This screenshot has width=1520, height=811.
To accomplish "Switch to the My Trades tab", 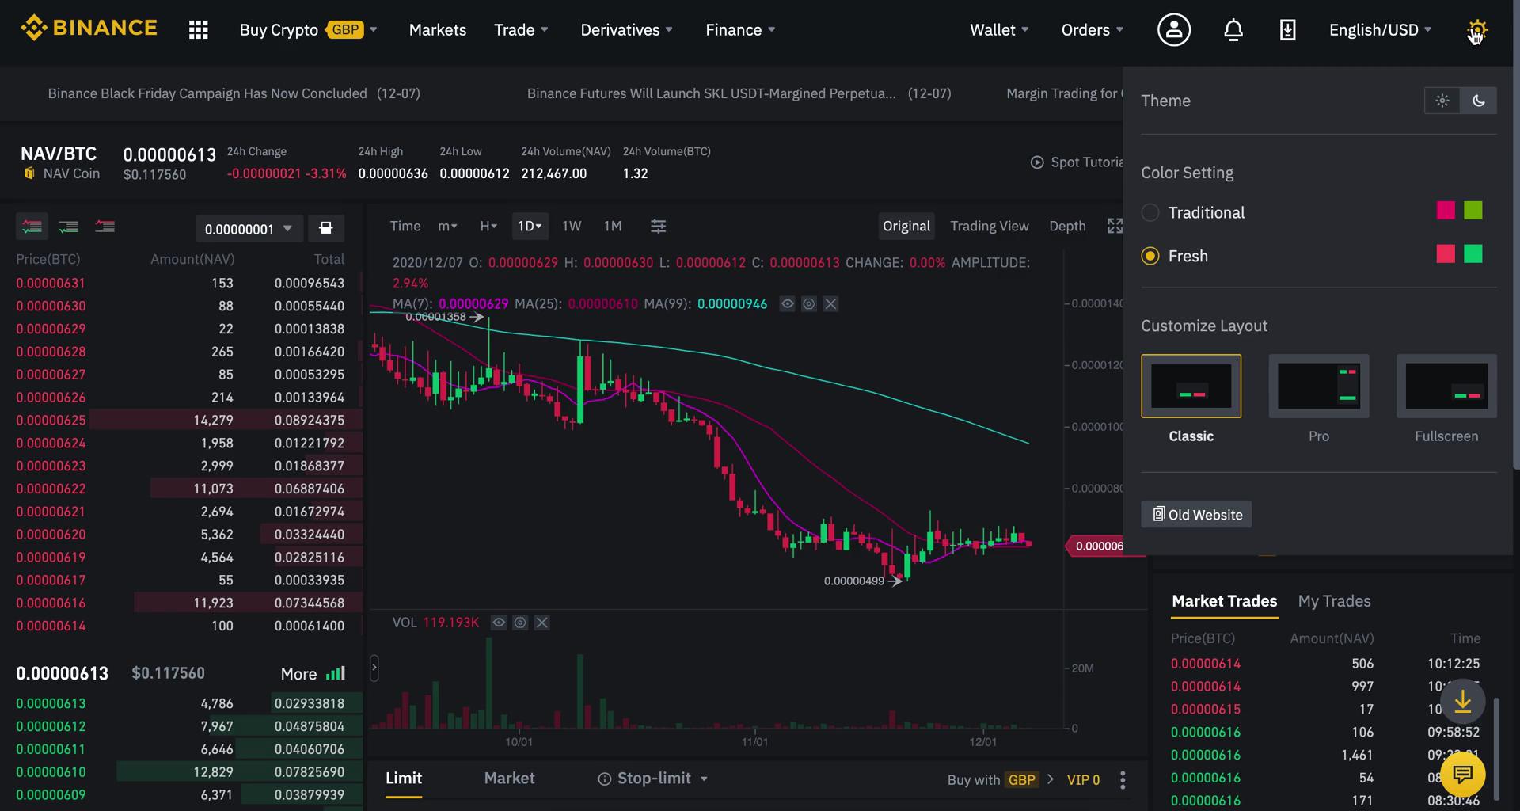I will pos(1334,601).
